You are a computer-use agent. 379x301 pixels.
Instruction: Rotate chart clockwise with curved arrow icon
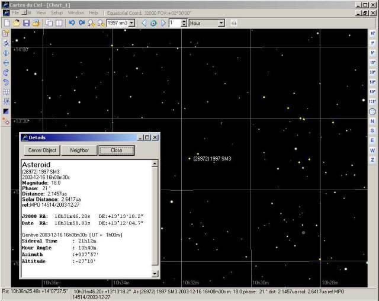tap(6, 72)
